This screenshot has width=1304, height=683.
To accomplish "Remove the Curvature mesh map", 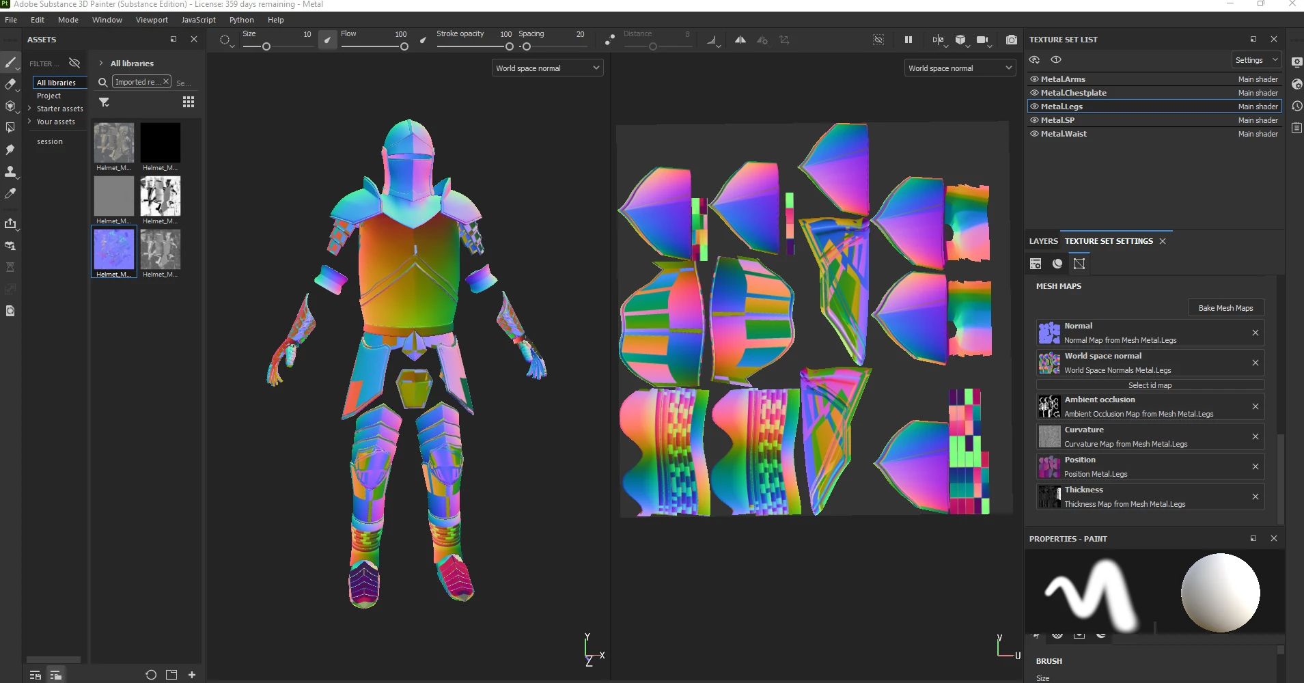I will [1255, 436].
